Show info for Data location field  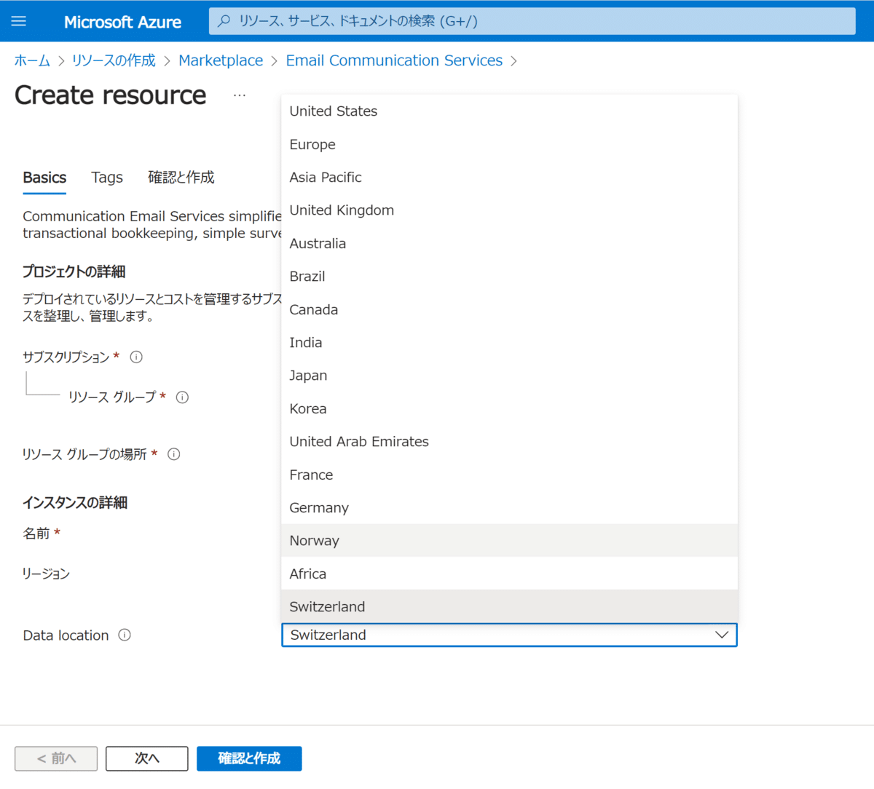125,635
